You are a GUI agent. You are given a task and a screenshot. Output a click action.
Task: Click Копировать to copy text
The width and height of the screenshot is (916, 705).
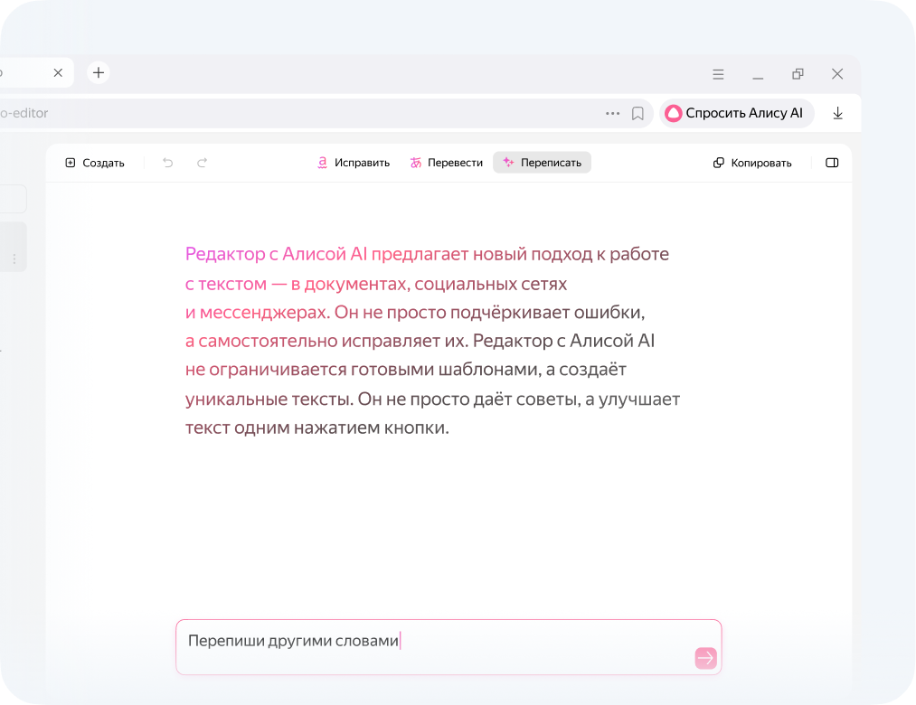(x=752, y=163)
